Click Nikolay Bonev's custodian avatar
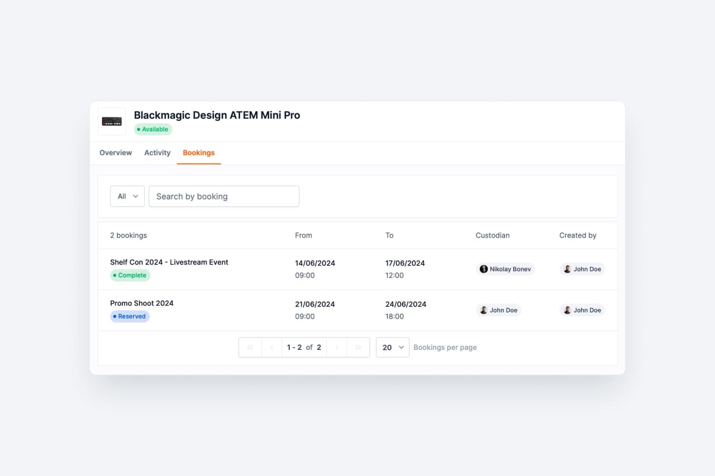 tap(483, 269)
